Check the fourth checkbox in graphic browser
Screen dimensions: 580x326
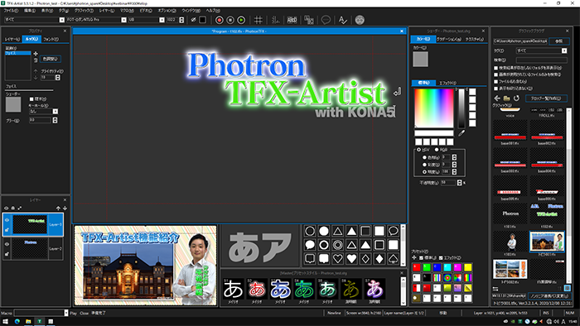point(496,89)
